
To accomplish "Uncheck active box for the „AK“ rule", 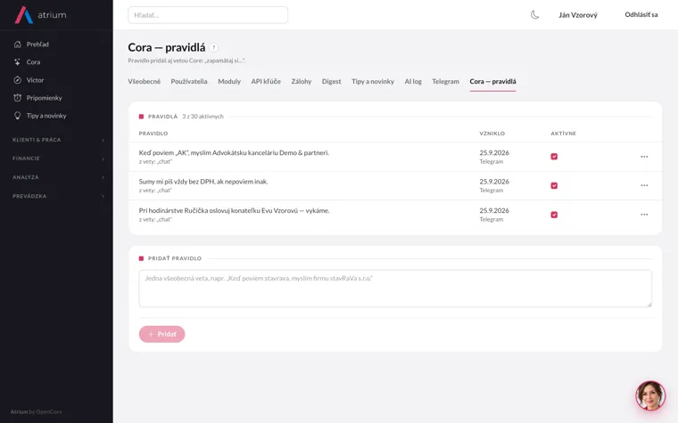I will pyautogui.click(x=554, y=157).
